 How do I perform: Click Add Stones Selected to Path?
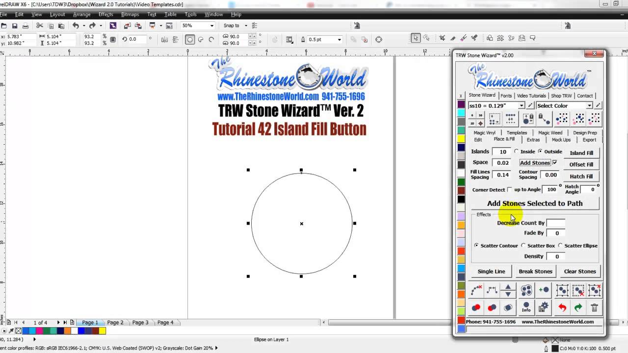tap(535, 203)
